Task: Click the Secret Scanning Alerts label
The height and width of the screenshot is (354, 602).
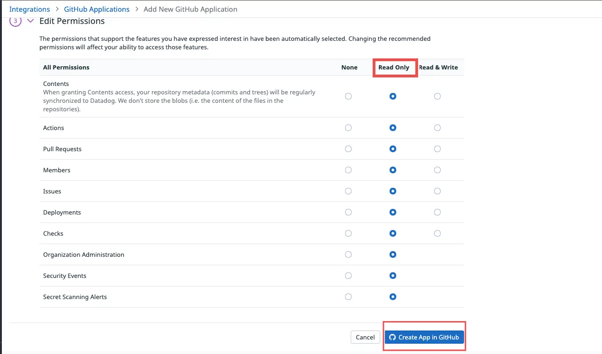Action: [x=75, y=297]
